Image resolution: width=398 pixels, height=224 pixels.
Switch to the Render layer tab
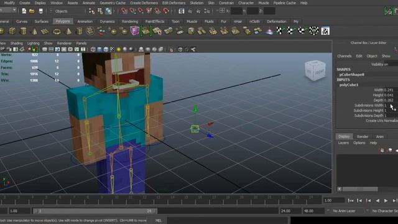tap(363, 137)
